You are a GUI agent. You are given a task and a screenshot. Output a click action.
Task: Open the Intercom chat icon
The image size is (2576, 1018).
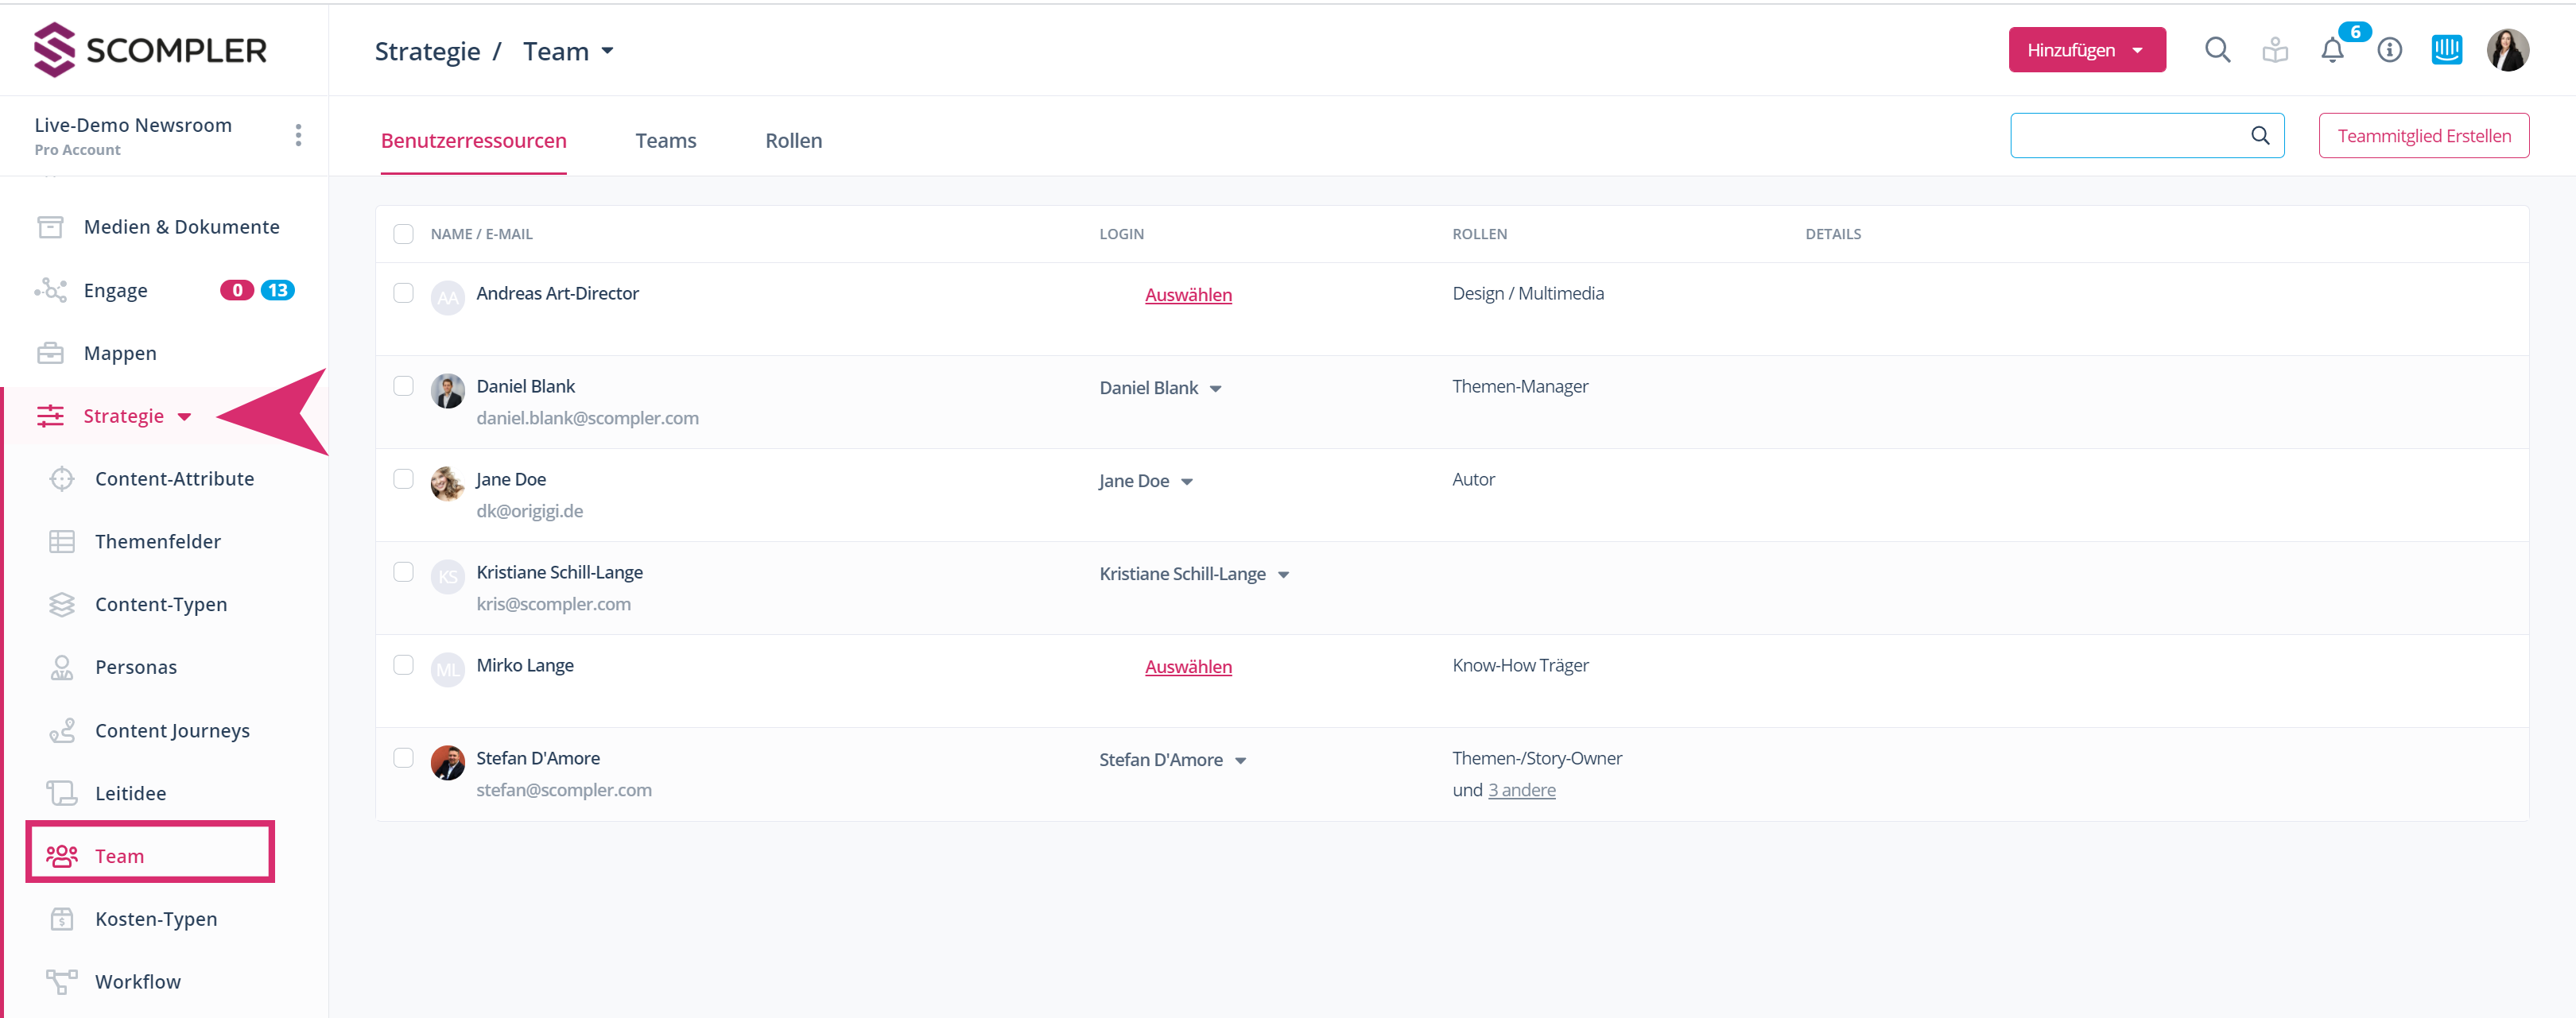2446,50
